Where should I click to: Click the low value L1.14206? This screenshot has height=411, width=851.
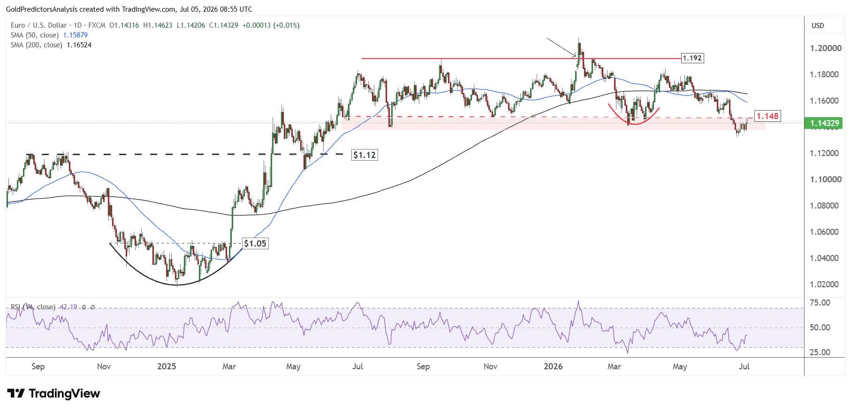pyautogui.click(x=190, y=25)
